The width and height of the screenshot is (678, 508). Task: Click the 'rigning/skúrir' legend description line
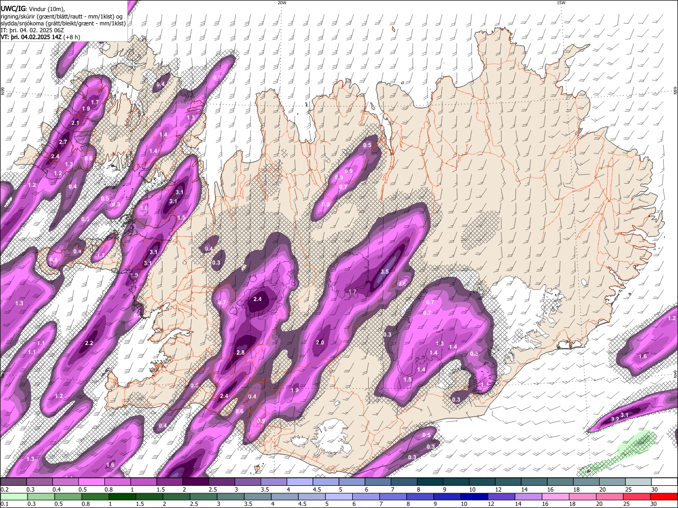63,16
